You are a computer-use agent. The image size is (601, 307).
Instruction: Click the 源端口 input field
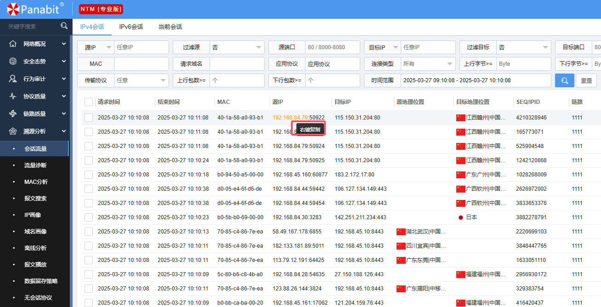tap(333, 47)
